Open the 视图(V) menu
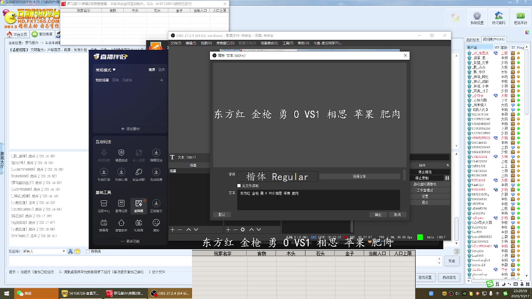The image size is (532, 299). click(x=206, y=43)
